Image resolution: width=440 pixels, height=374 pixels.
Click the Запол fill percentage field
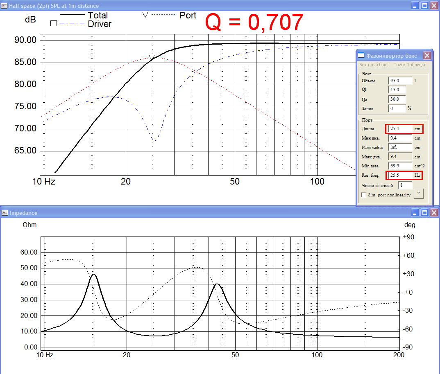(397, 108)
